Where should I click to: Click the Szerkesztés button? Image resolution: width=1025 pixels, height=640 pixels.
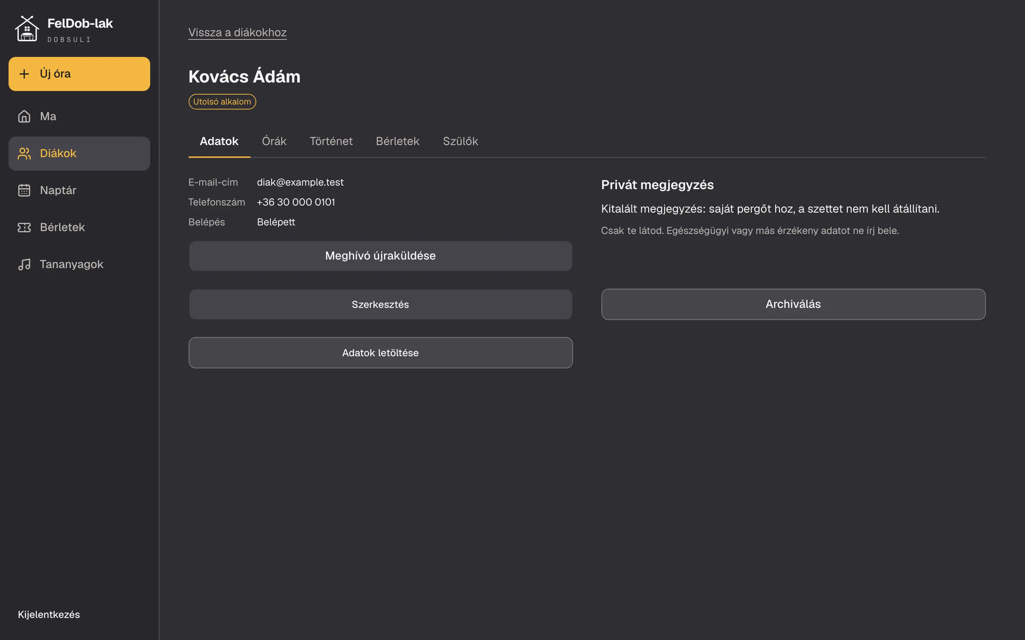tap(380, 304)
